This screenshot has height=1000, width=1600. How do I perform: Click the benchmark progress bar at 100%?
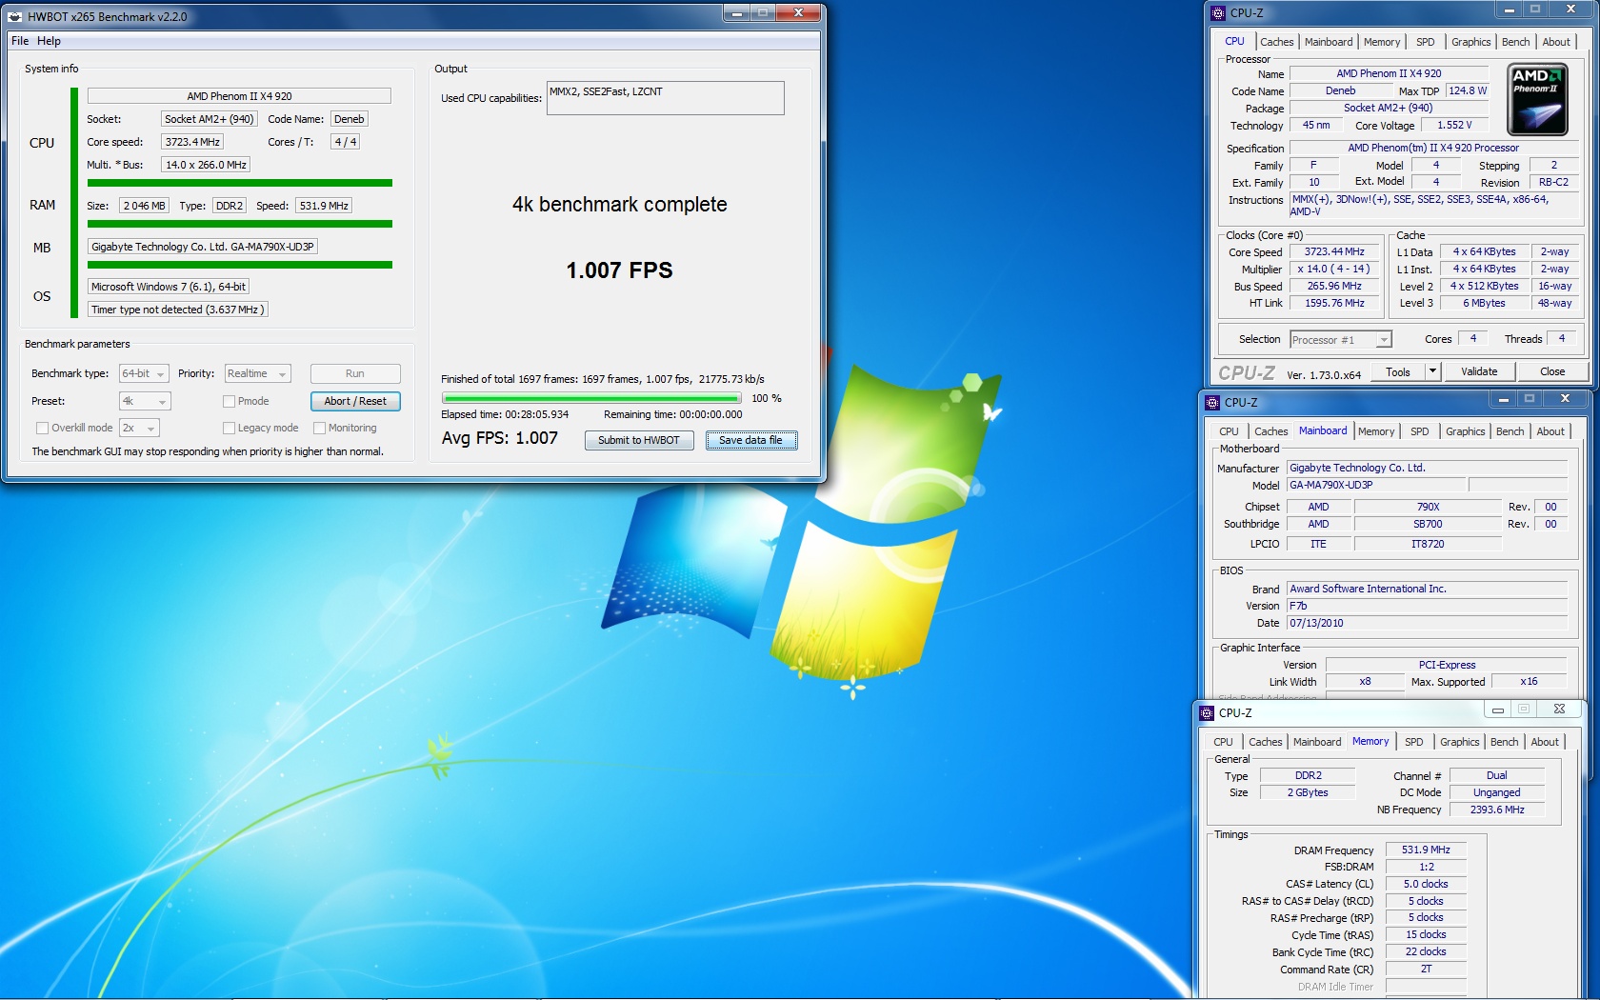coord(591,398)
